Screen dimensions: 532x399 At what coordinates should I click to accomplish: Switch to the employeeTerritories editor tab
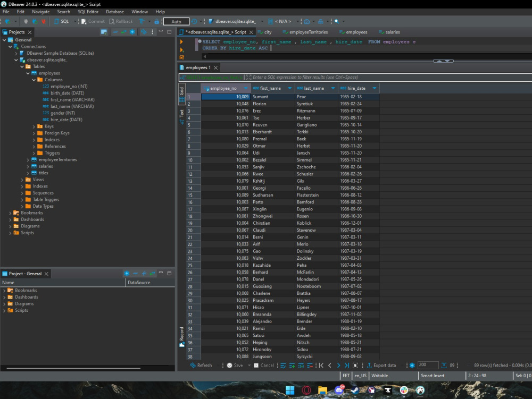click(305, 32)
